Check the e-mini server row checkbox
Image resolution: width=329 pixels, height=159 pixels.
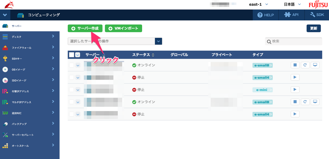coord(72,90)
